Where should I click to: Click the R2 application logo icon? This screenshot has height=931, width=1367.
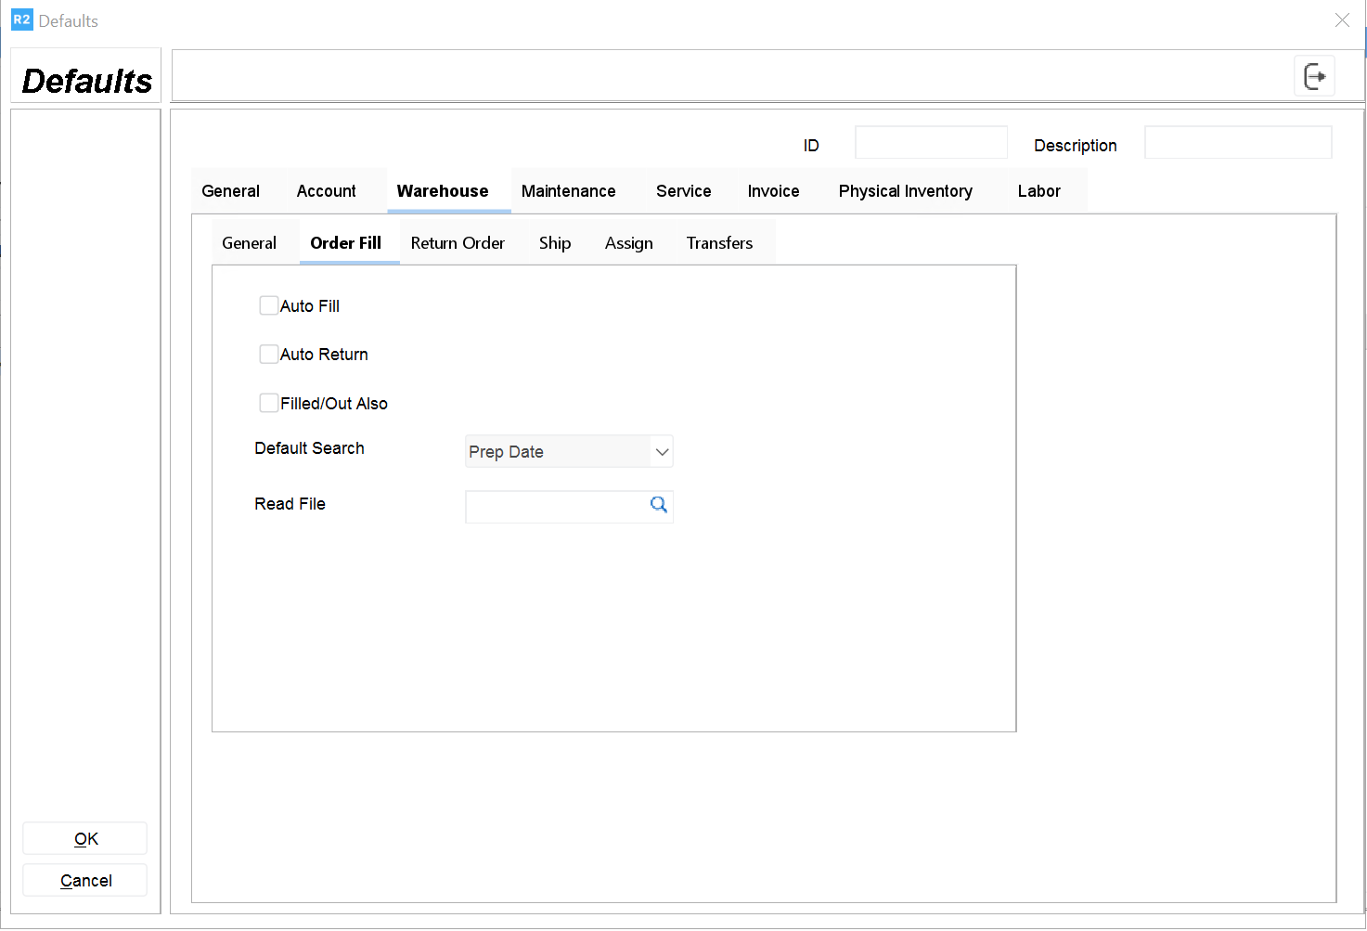[21, 20]
